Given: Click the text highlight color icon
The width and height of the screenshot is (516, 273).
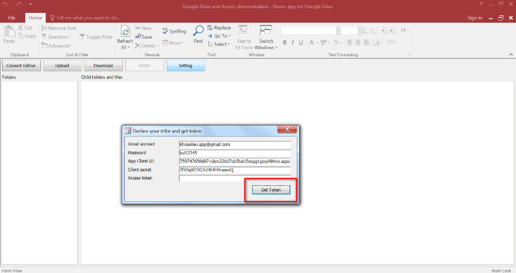Looking at the screenshot, I should (324, 42).
